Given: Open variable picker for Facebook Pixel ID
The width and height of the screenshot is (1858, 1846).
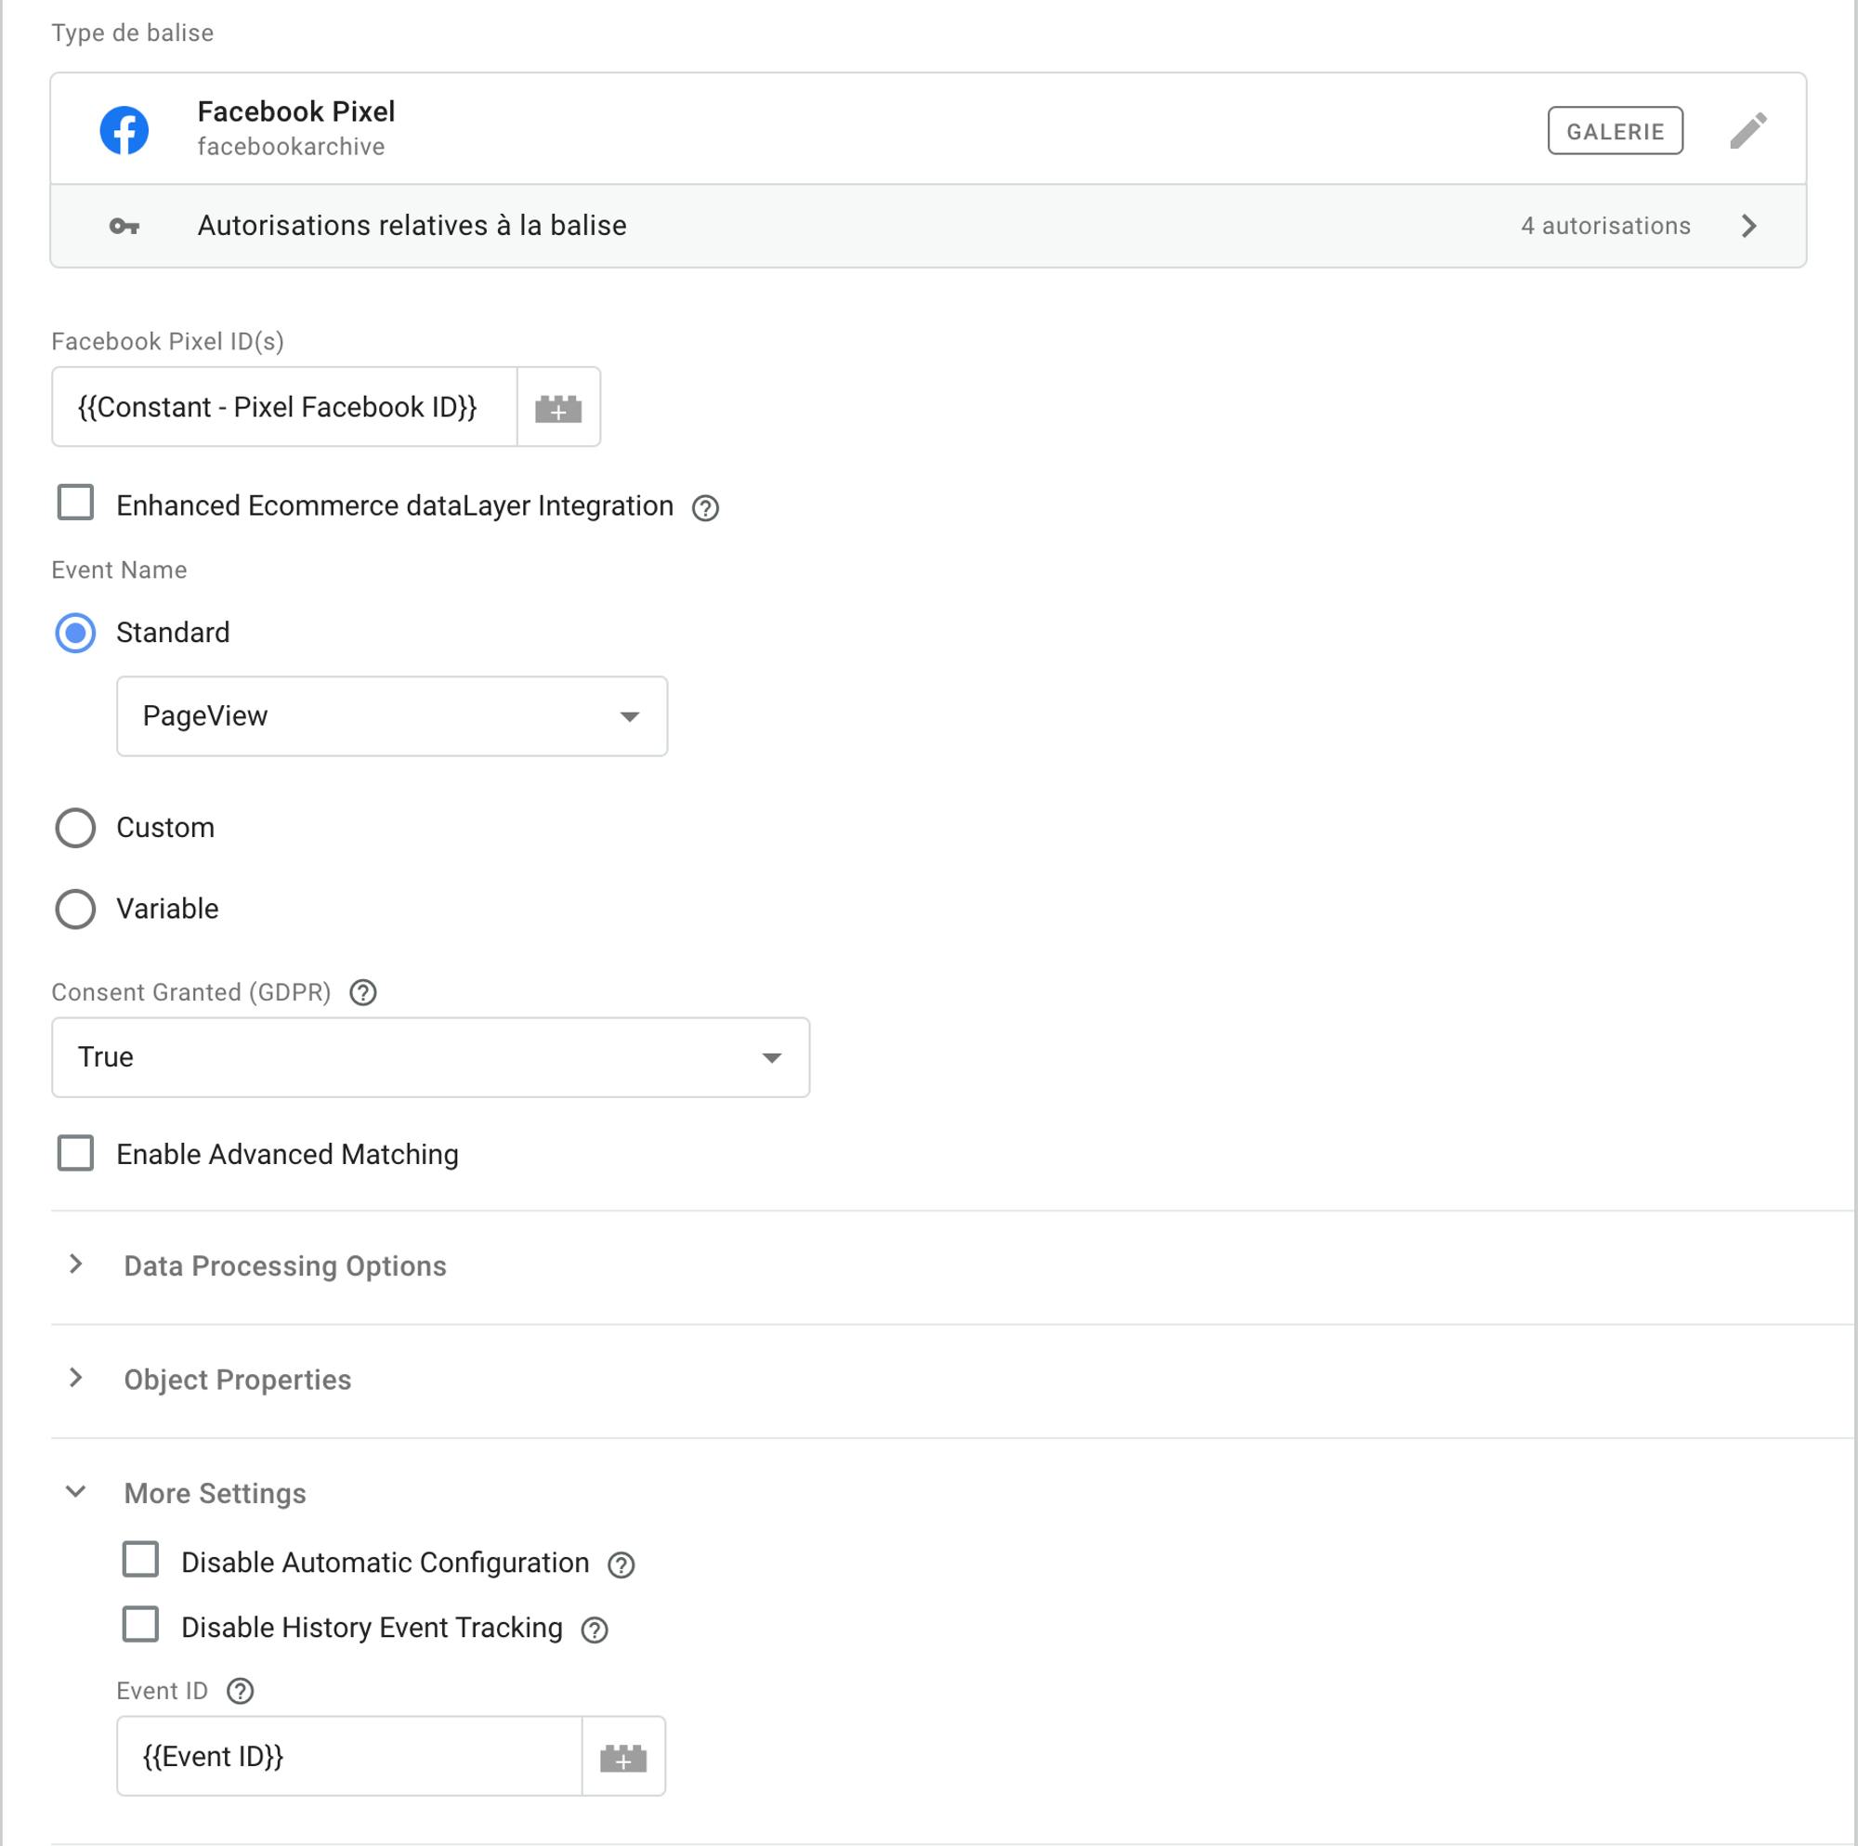Looking at the screenshot, I should click(557, 407).
